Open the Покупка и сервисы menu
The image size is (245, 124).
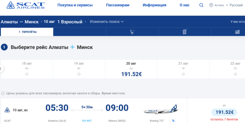(75, 5)
